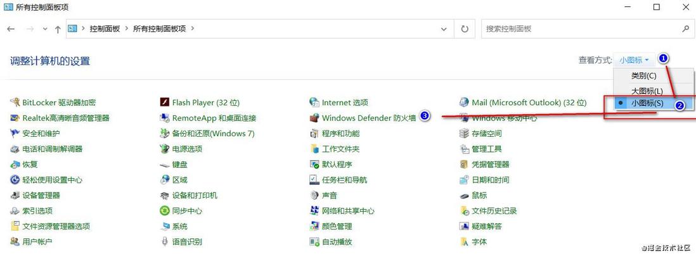Click the Realtek高清晰音频管理器 icon

coord(15,118)
